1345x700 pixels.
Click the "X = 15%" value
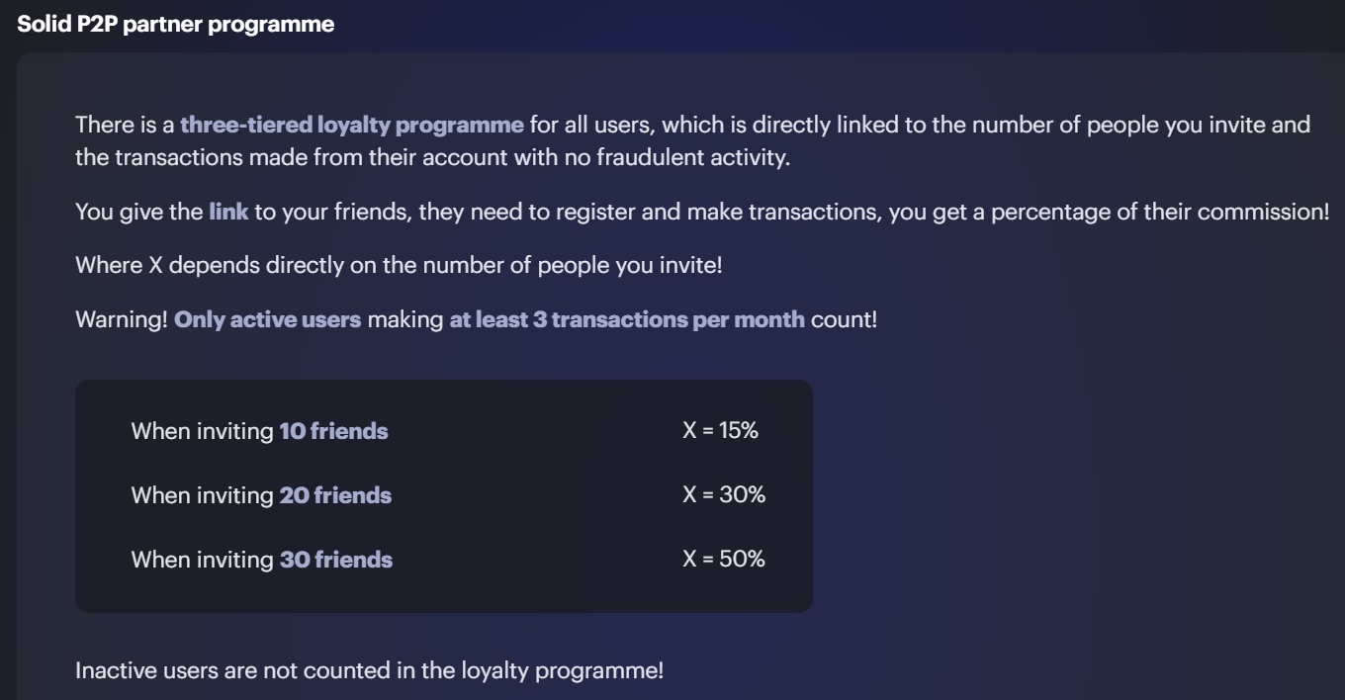coord(720,431)
